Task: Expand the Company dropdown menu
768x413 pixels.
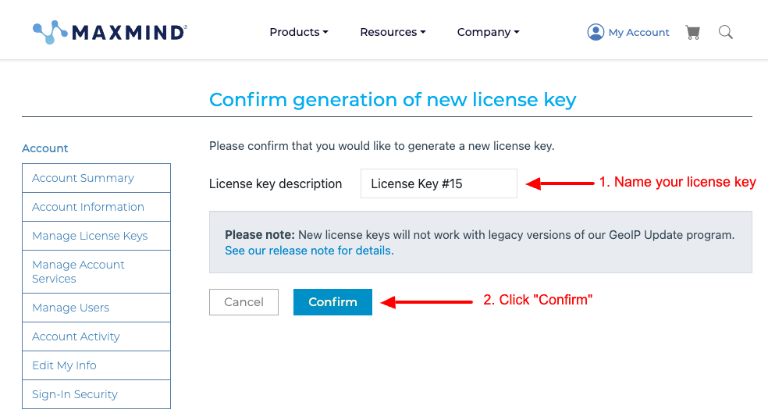Action: pyautogui.click(x=488, y=32)
